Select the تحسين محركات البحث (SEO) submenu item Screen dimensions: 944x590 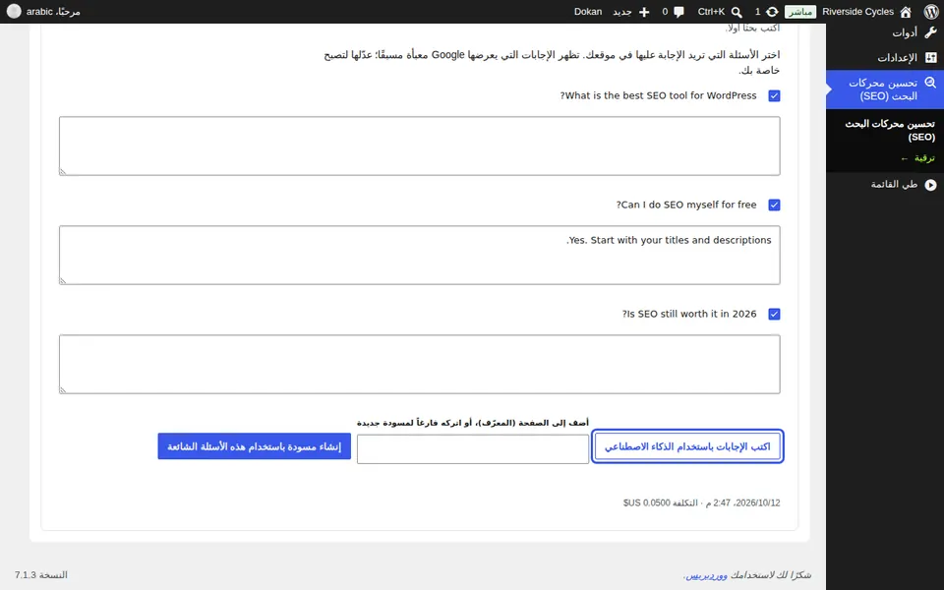click(890, 130)
